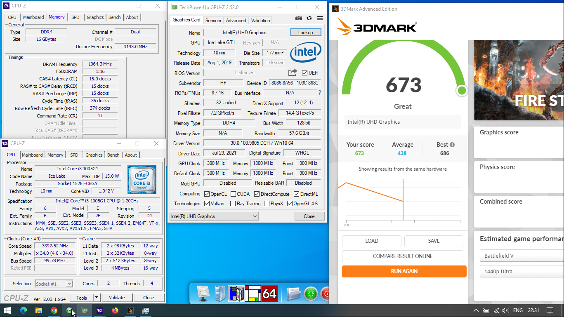Open the Battlefield V game dropdown
This screenshot has width=564, height=317.
pos(522,256)
